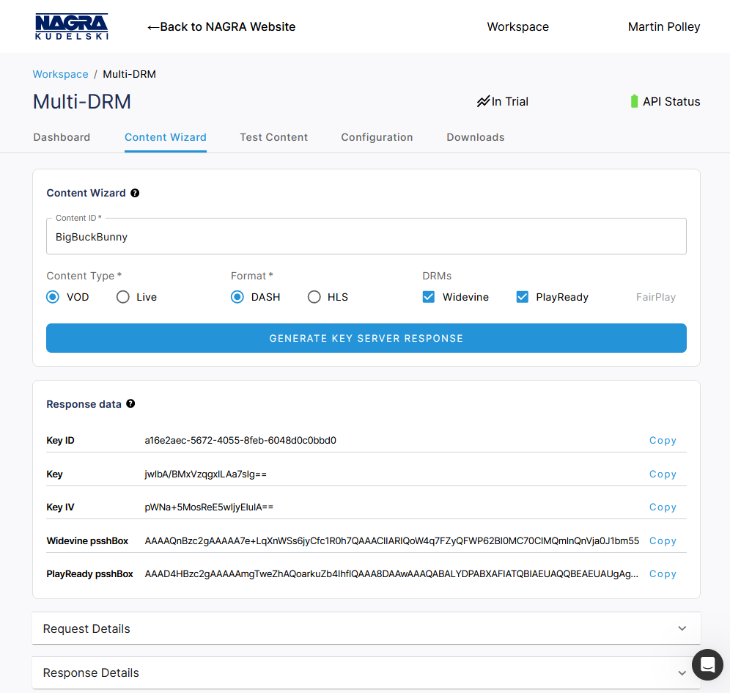Select the HLS format option

click(x=314, y=297)
